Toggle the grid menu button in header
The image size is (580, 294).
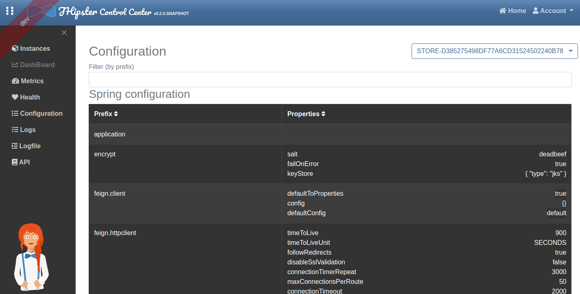point(10,11)
